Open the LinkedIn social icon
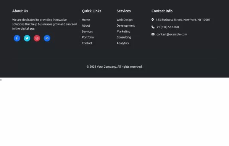 (47, 38)
